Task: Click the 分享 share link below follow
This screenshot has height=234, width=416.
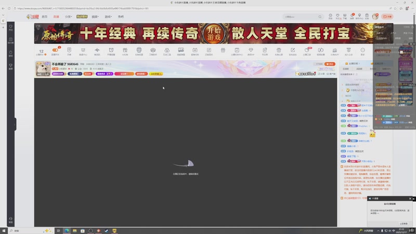Action: pyautogui.click(x=321, y=74)
